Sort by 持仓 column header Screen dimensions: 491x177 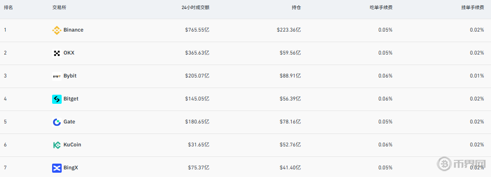(296, 8)
